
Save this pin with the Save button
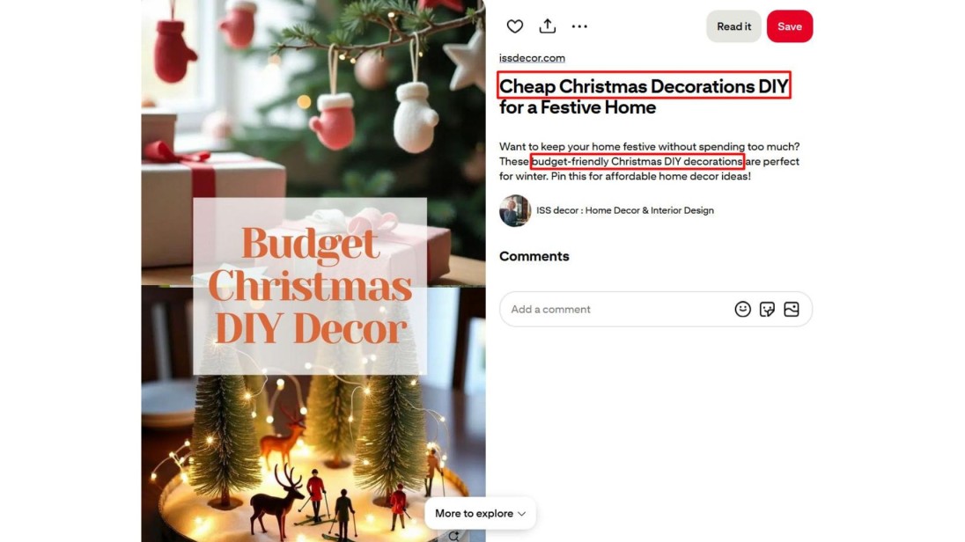tap(790, 26)
